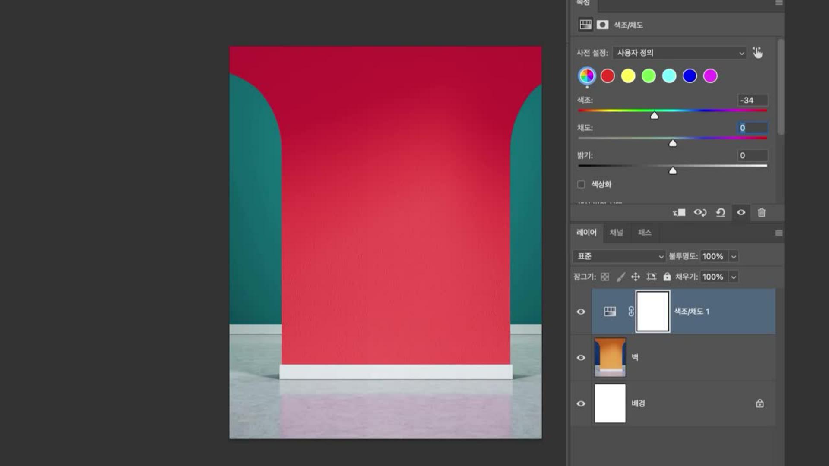The image size is (829, 466).
Task: Click the clip to layer icon
Action: tap(679, 212)
